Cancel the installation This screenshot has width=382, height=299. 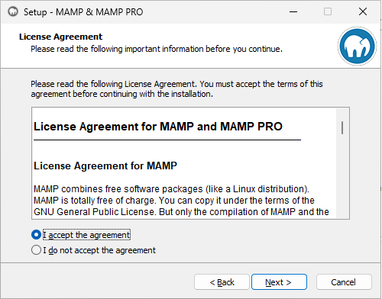(344, 282)
